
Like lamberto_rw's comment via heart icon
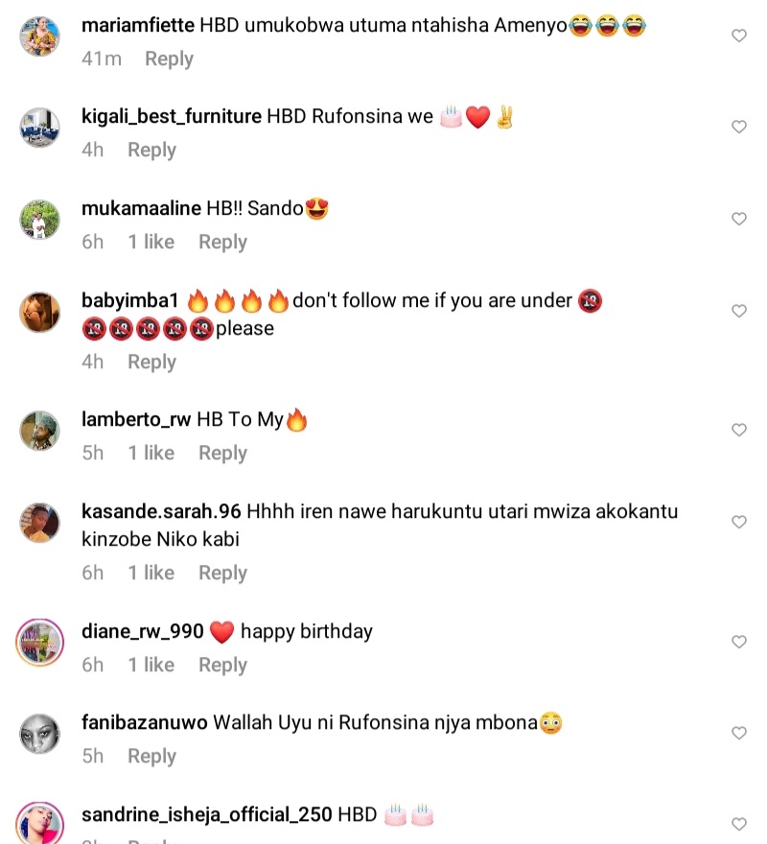tap(739, 430)
